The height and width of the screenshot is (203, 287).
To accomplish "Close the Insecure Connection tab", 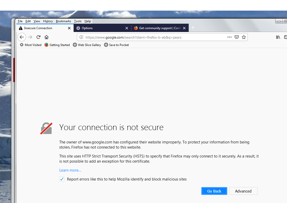I will (69, 28).
